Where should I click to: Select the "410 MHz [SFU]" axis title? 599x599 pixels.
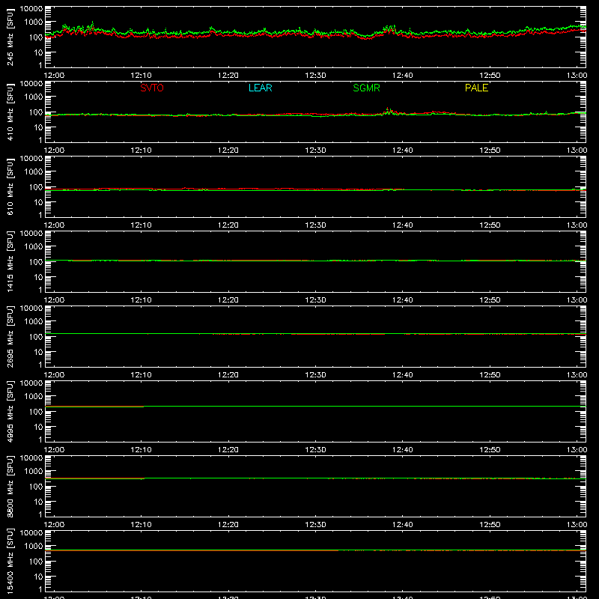coord(10,112)
